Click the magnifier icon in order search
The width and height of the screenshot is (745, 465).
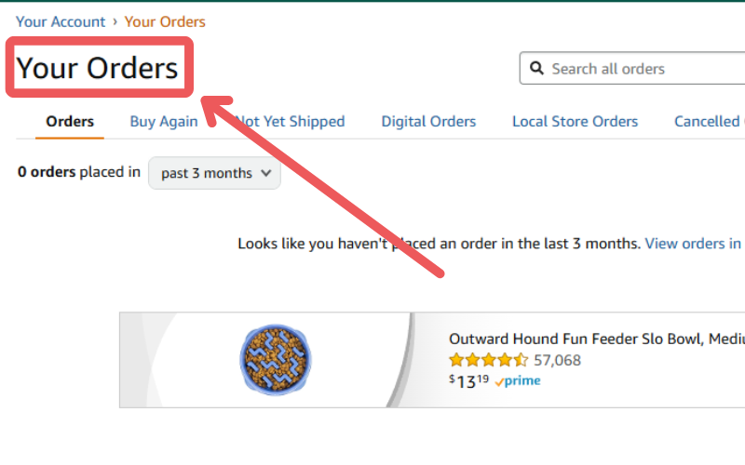536,68
